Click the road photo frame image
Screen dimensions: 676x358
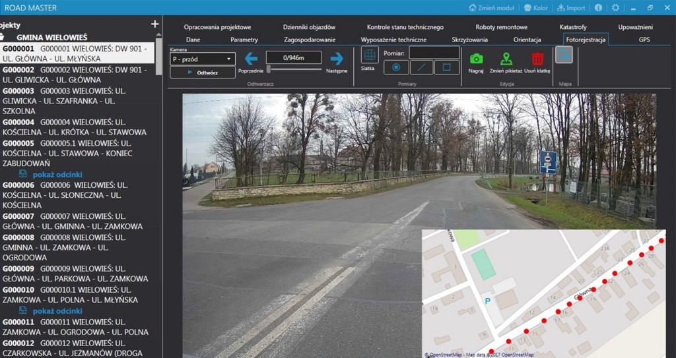419,225
